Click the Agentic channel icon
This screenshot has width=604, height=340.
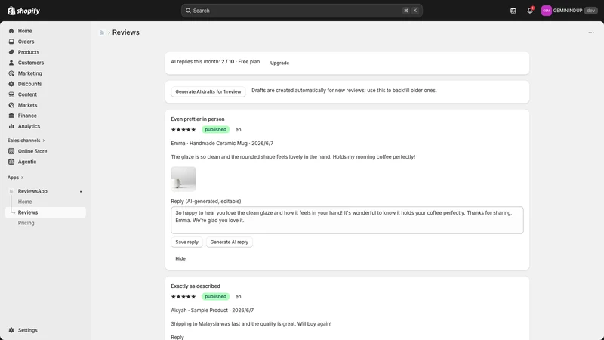click(x=11, y=162)
